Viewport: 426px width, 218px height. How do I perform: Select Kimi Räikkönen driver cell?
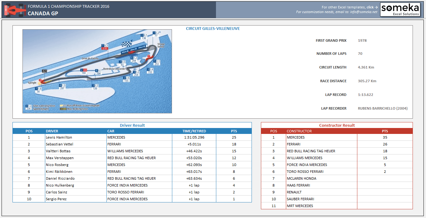click(x=76, y=172)
